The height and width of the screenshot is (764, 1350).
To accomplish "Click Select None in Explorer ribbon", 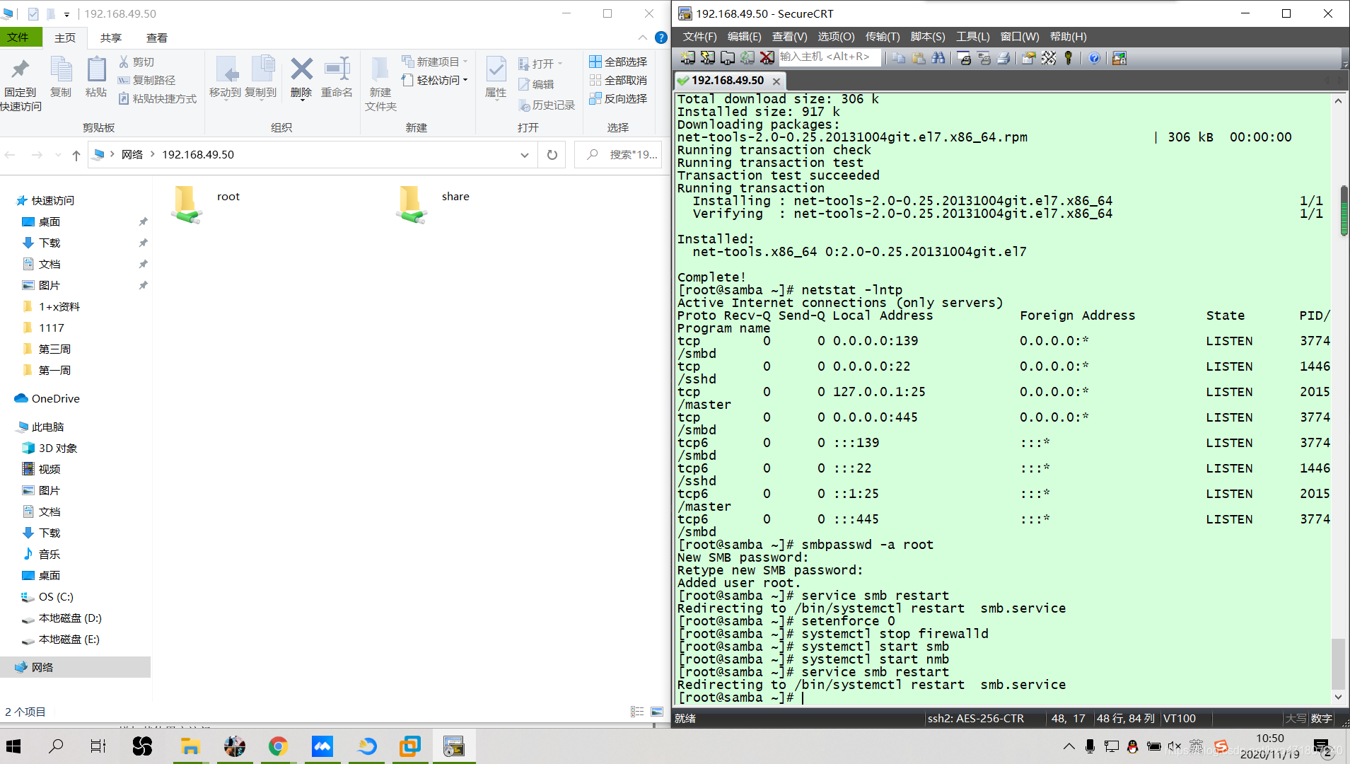I will (618, 80).
